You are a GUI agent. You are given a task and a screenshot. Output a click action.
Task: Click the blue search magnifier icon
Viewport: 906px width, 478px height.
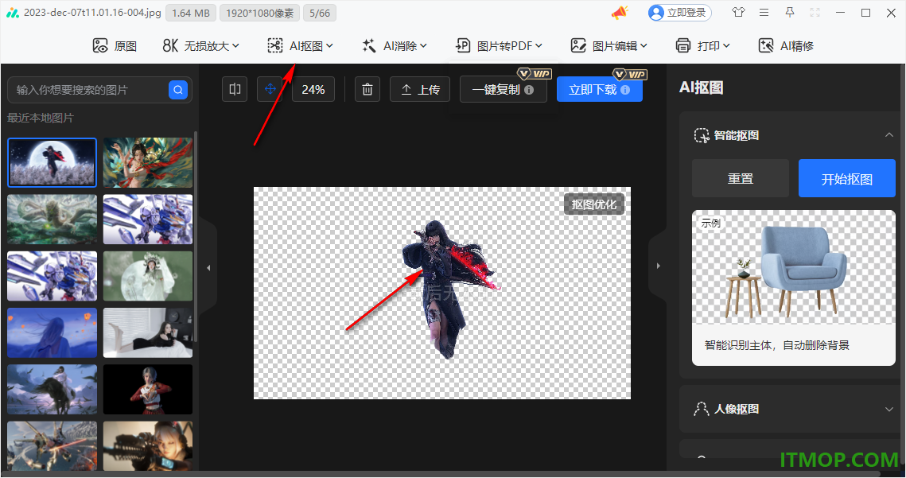178,90
